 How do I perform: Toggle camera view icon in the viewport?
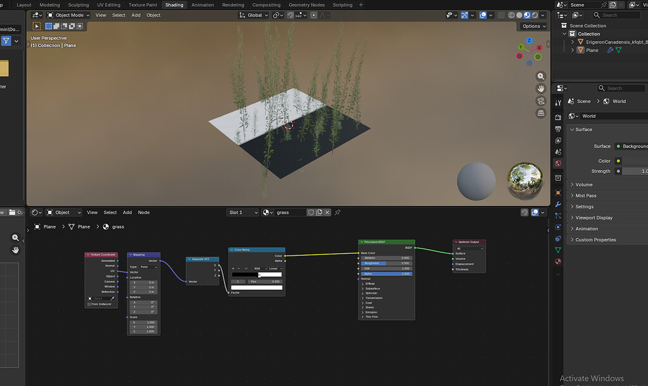(540, 101)
